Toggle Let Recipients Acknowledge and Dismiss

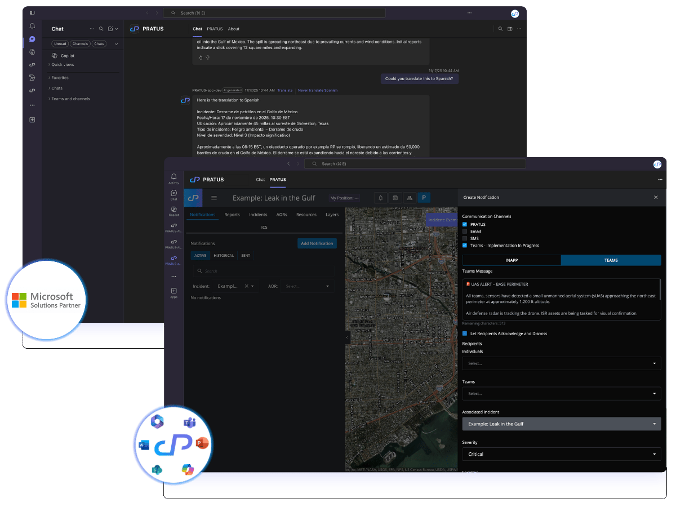coord(465,333)
